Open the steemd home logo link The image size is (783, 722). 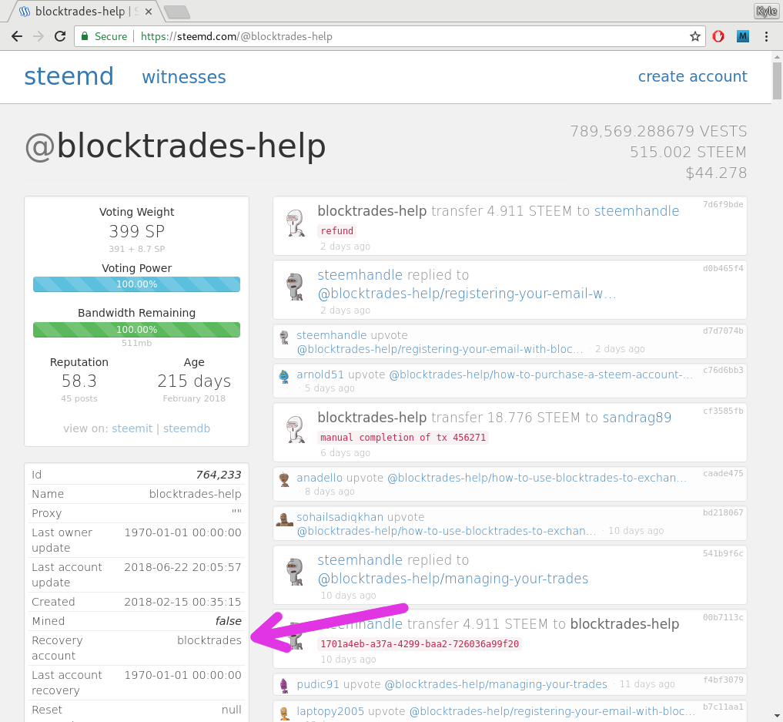[x=69, y=76]
